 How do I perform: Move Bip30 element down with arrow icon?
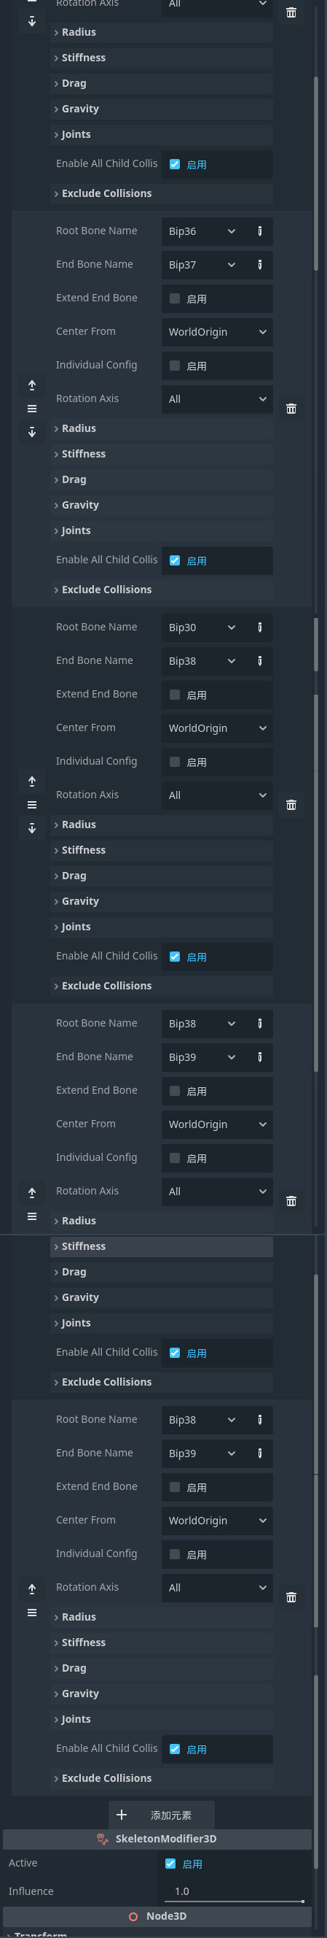(x=31, y=828)
